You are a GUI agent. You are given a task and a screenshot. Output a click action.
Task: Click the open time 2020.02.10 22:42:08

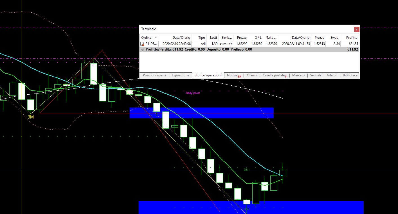pyautogui.click(x=177, y=44)
